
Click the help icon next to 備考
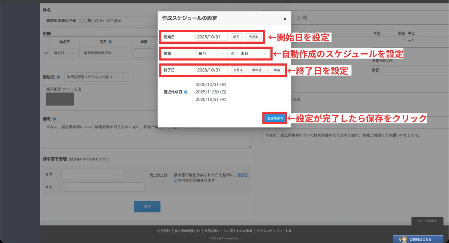coord(54,119)
